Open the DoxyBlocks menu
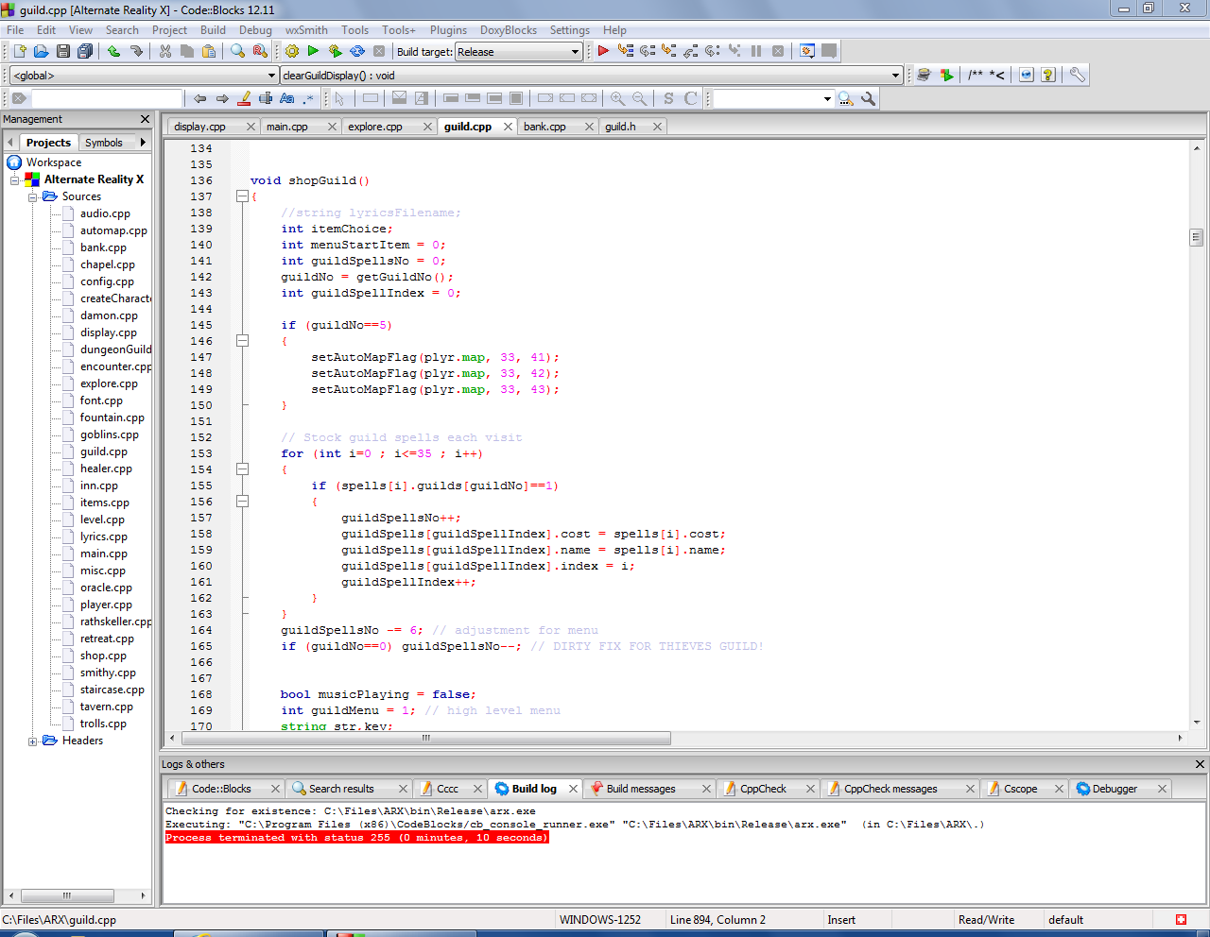This screenshot has width=1210, height=937. 509,30
